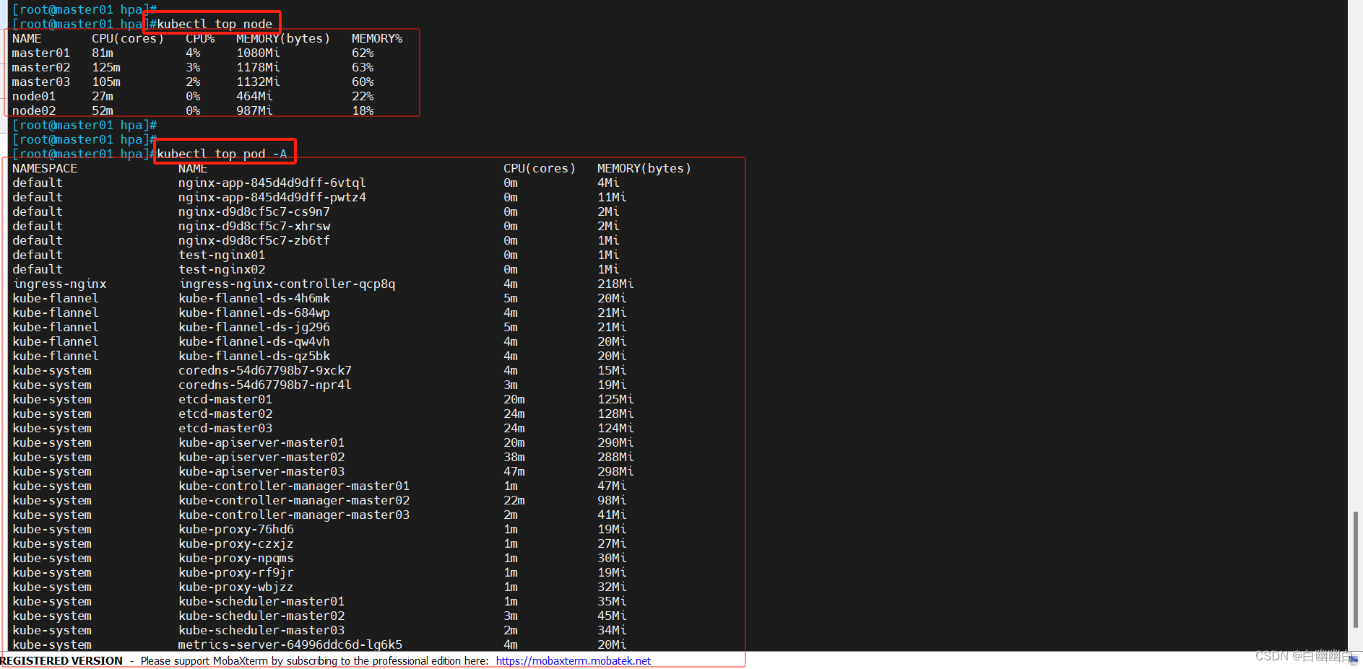Click pod 'test-nginx01'

[x=222, y=255]
